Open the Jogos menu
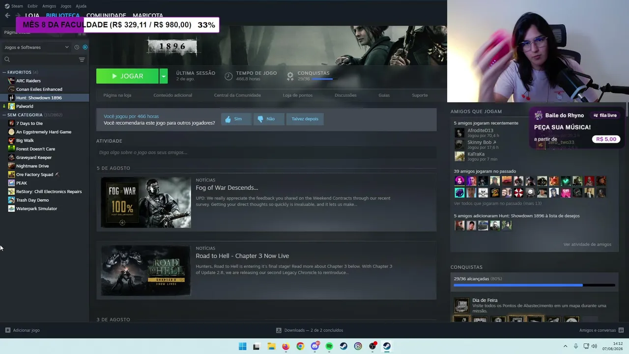The height and width of the screenshot is (354, 629). pos(66,6)
